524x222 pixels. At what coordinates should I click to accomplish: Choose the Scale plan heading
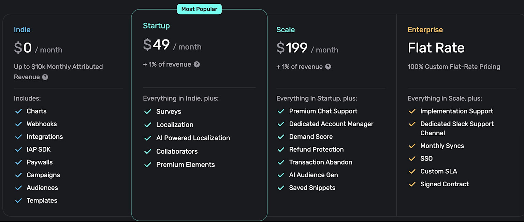pyautogui.click(x=286, y=30)
